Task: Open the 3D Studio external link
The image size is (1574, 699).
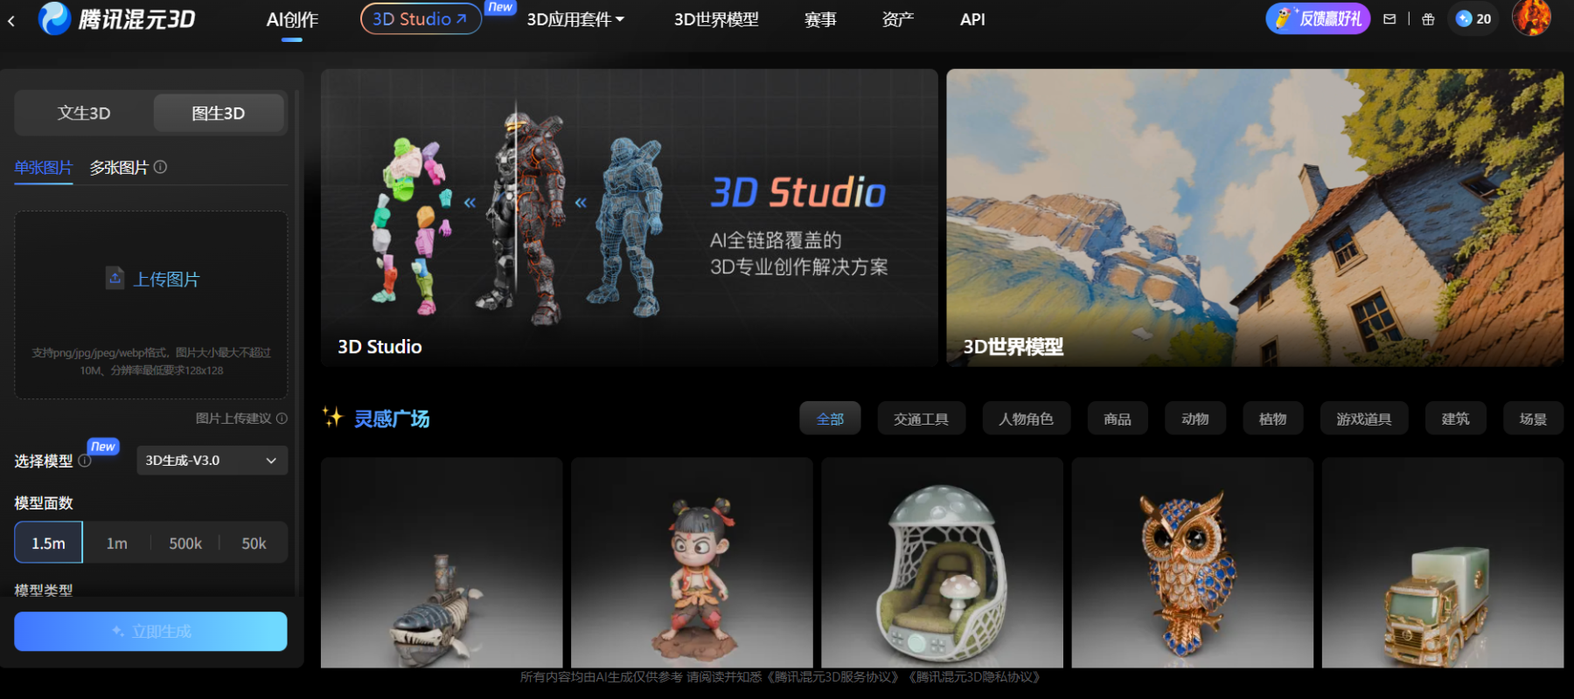Action: point(421,18)
